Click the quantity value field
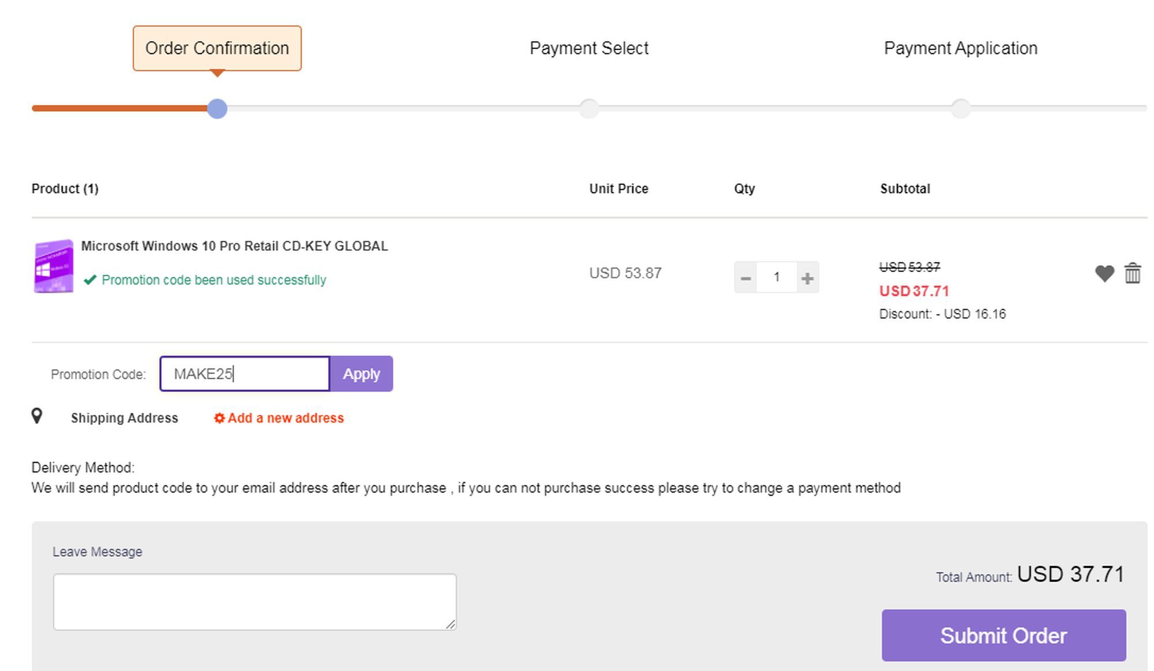Image resolution: width=1154 pixels, height=671 pixels. (777, 277)
